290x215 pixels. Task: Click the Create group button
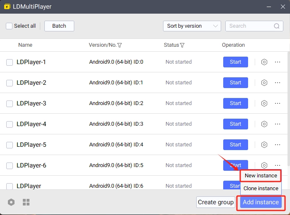pos(216,202)
